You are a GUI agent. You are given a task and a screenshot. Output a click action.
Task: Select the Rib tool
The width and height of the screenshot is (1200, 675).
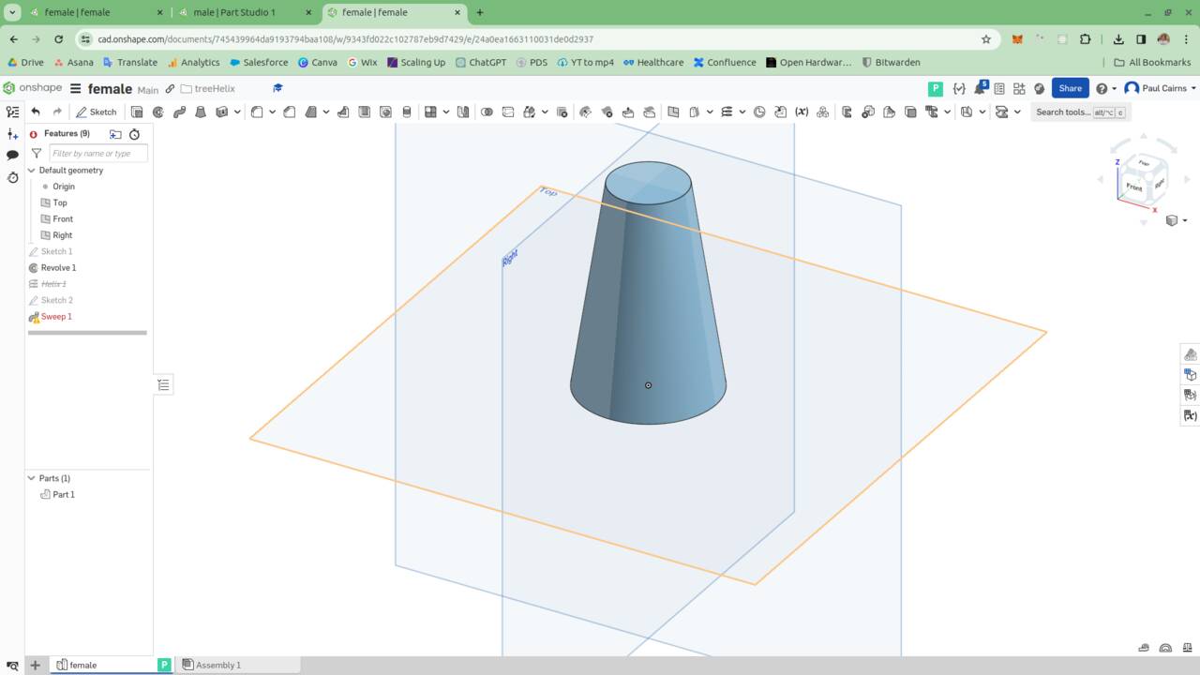tap(343, 112)
